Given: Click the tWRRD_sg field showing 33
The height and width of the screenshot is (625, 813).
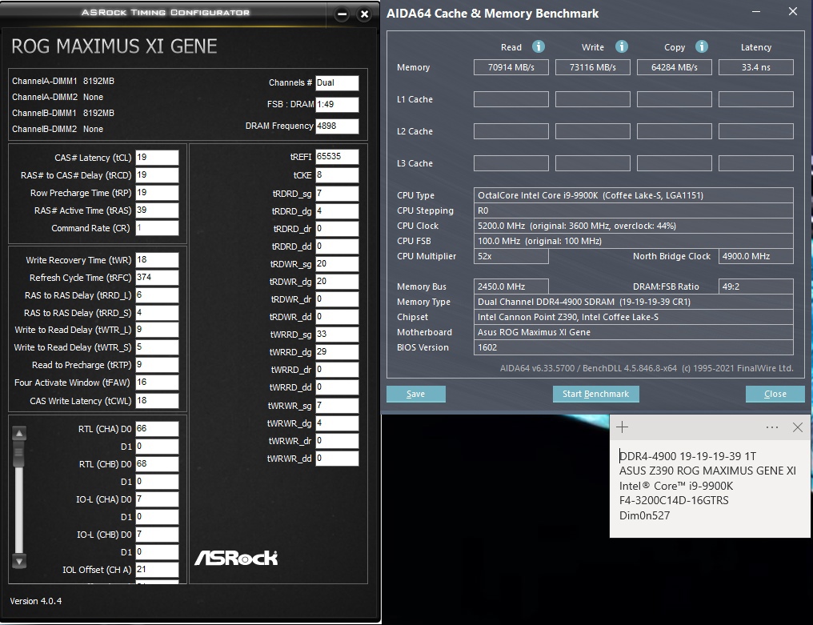Looking at the screenshot, I should coord(337,335).
